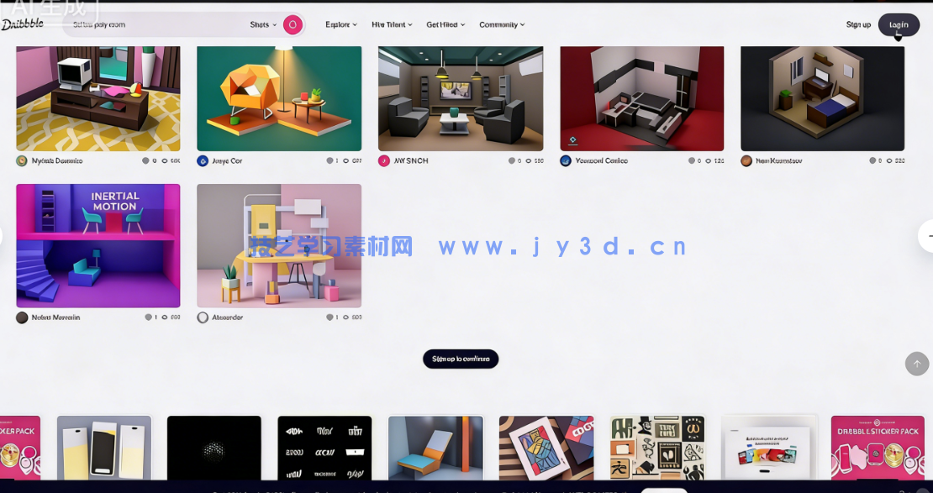Toggle like on Alexander's workspace shot

click(329, 317)
